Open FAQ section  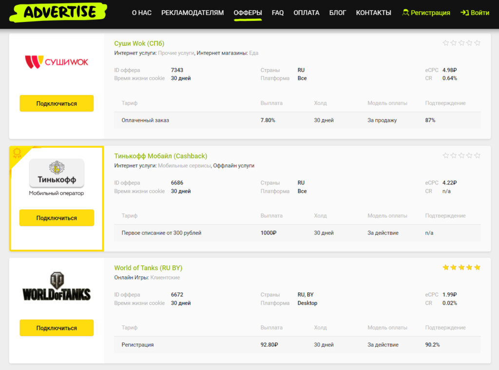pos(277,13)
